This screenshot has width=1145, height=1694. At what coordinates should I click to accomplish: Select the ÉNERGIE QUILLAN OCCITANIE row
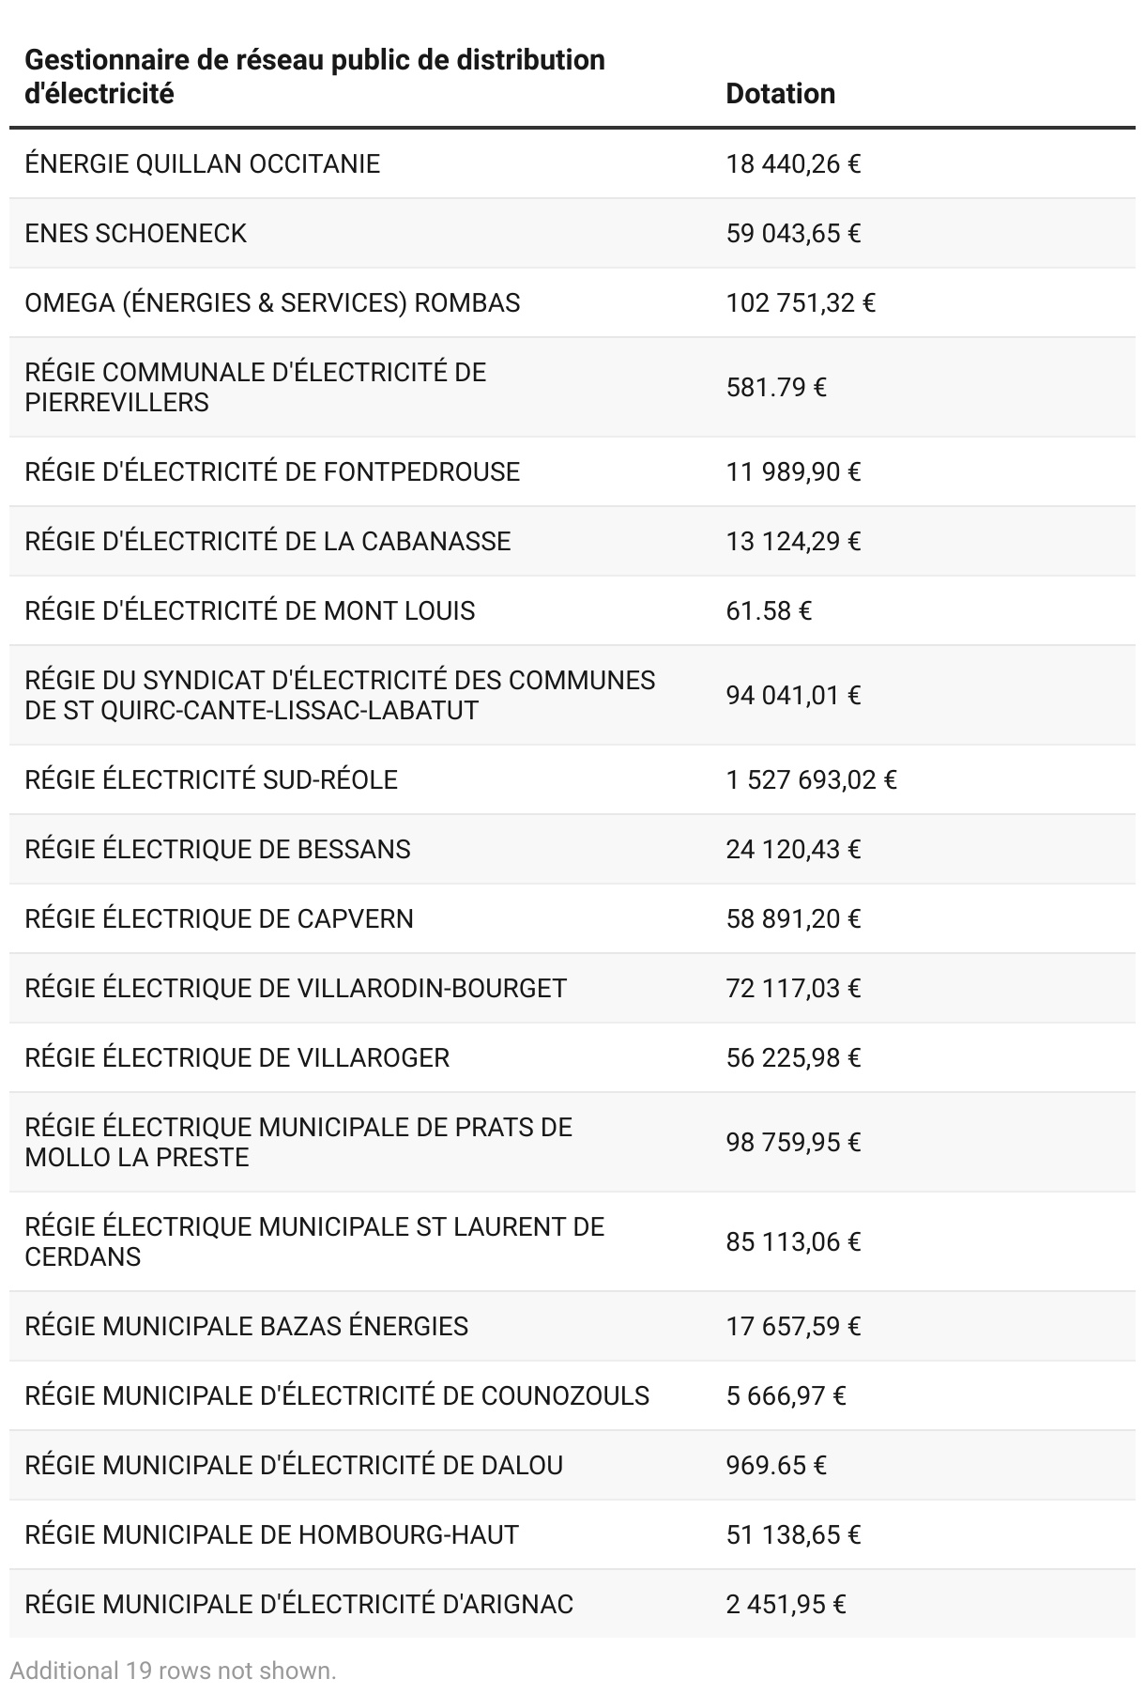pos(572,163)
